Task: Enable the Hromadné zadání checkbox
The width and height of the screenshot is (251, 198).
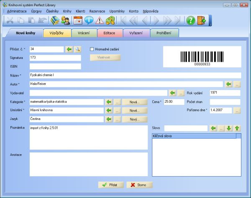Action: pyautogui.click(x=92, y=49)
